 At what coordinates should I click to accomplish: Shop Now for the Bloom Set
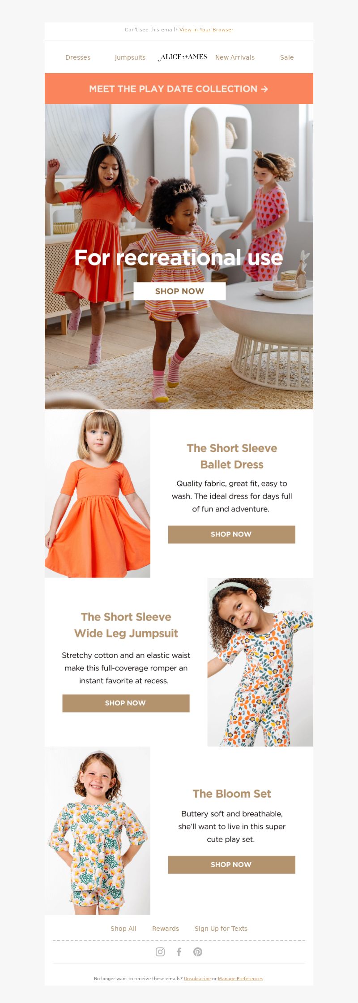[232, 864]
